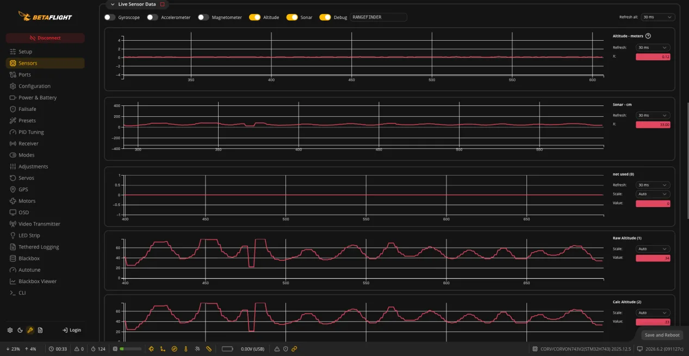Enable the Accelerometer graph toggle
This screenshot has width=689, height=356.
tap(153, 17)
